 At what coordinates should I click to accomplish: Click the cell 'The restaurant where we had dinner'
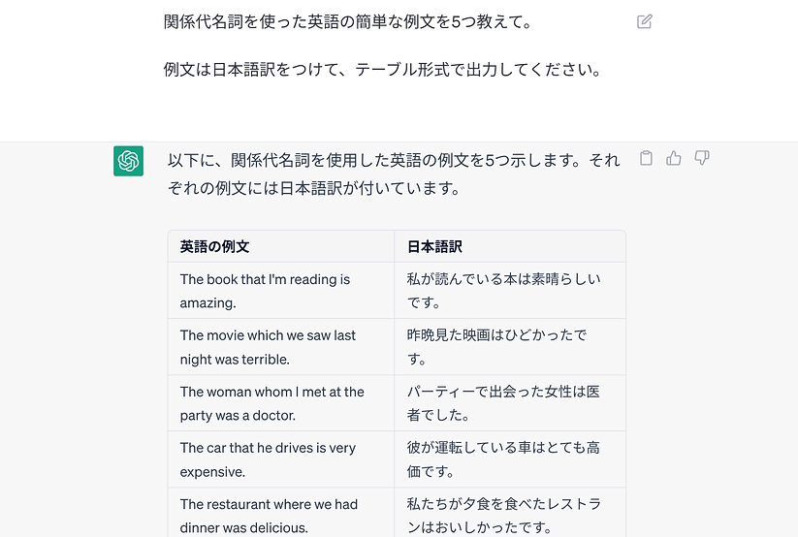point(281,513)
